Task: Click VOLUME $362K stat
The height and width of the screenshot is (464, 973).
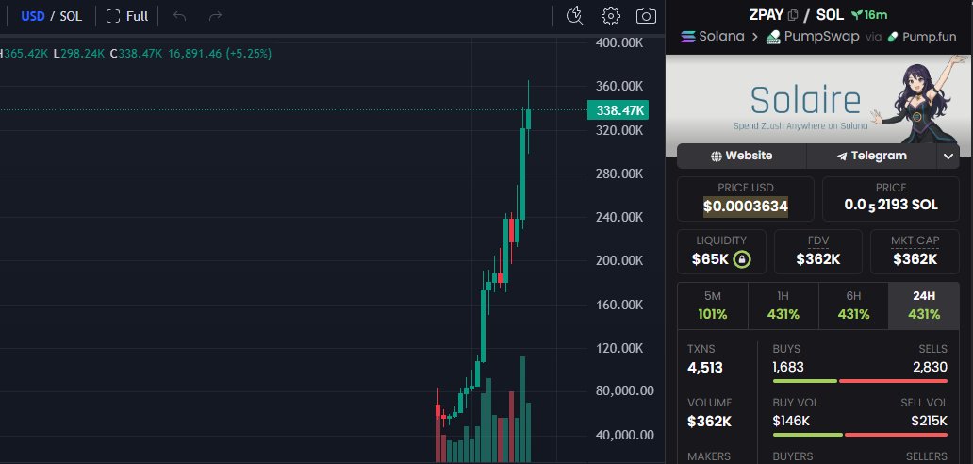Action: pyautogui.click(x=709, y=413)
